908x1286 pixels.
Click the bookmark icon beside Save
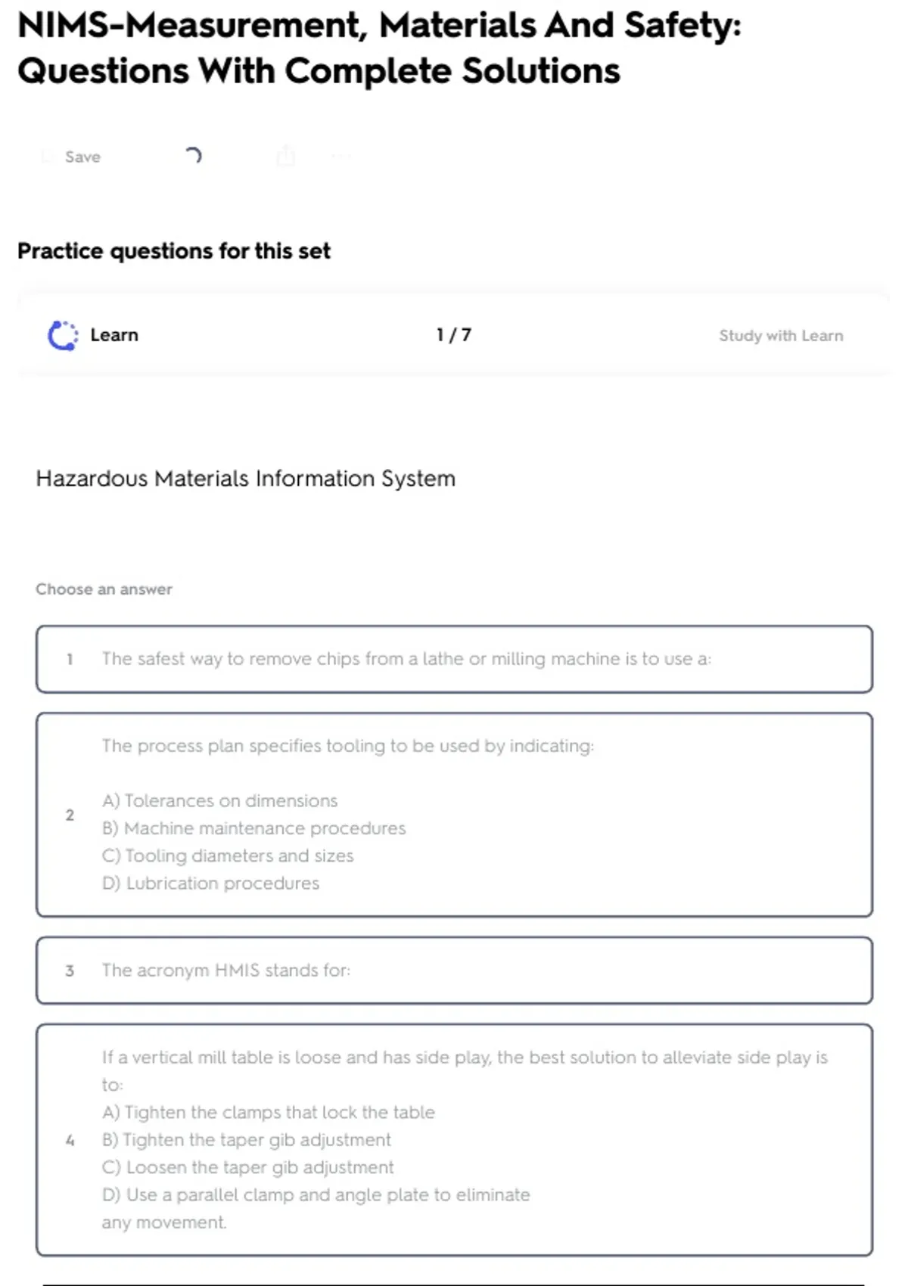(x=48, y=157)
